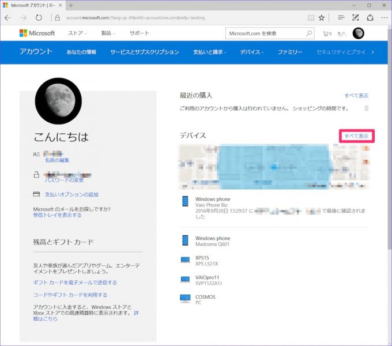Click the padlock icon in the address bar
Viewport: 392px width, 346px height.
pyautogui.click(x=57, y=18)
